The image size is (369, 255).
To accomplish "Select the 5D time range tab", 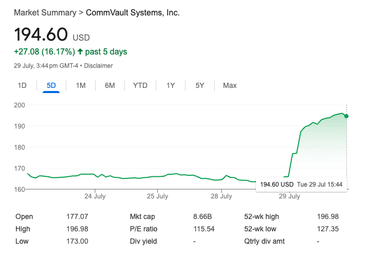I will pos(51,85).
